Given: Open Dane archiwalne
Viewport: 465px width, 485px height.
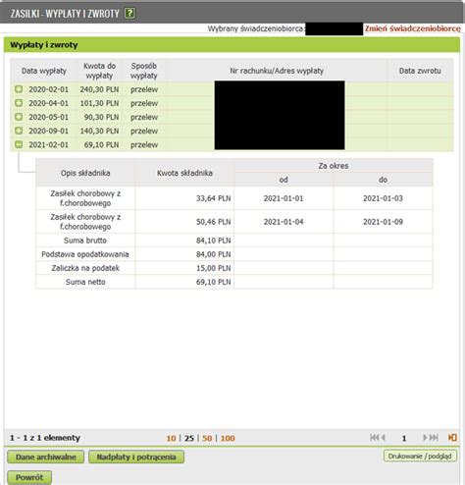Looking at the screenshot, I should [46, 457].
